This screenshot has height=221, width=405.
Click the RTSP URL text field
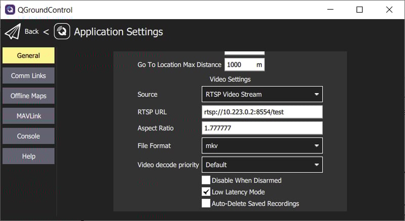(262, 112)
